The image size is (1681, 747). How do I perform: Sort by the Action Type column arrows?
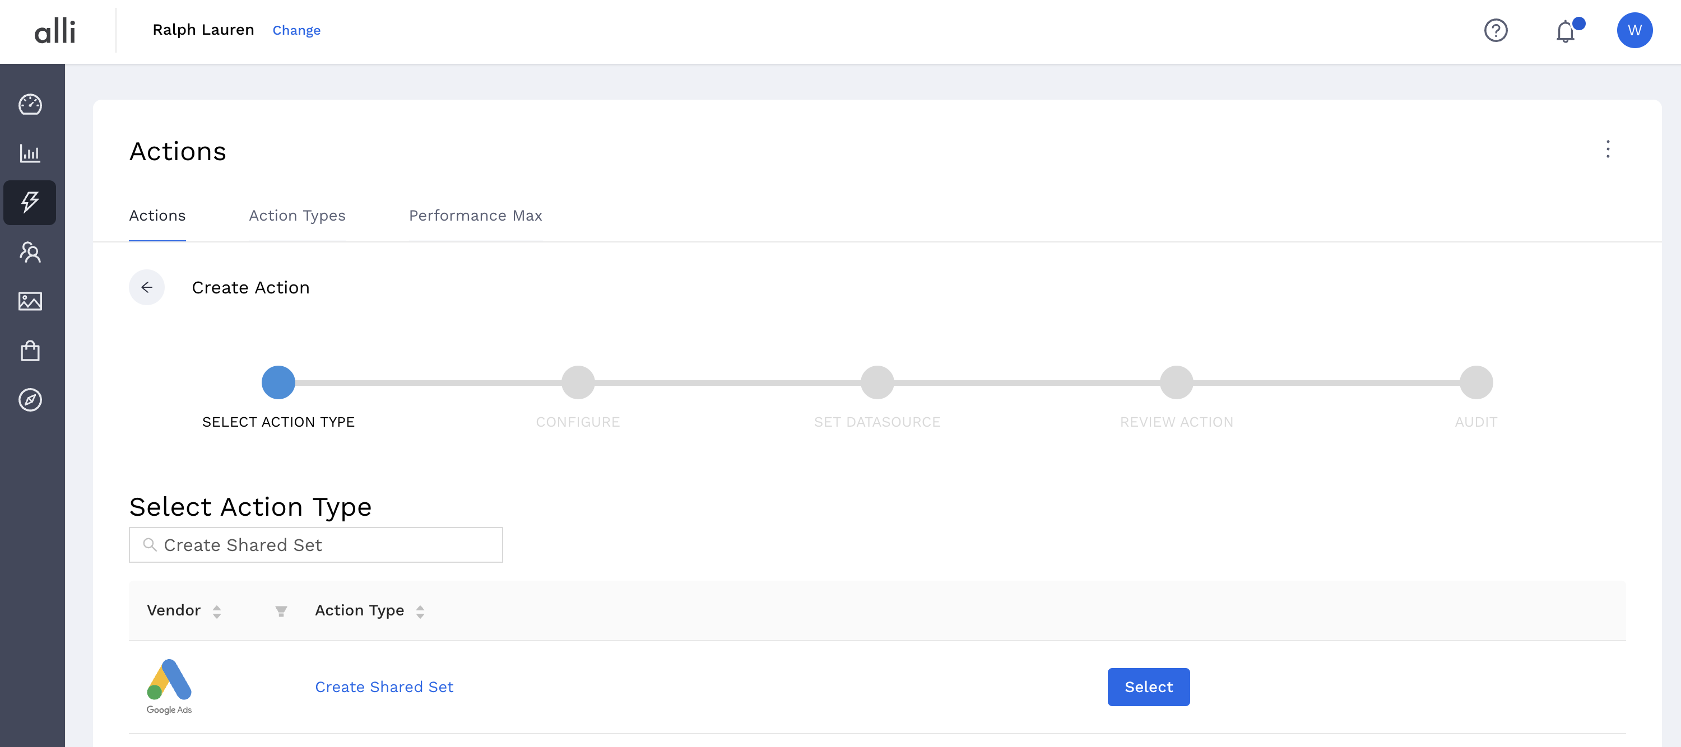tap(420, 611)
